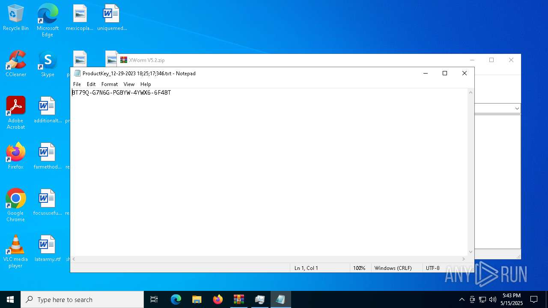Select the focususefu... Word document
The image size is (548, 308).
point(48,203)
